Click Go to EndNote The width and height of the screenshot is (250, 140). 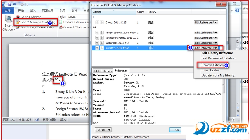point(28,17)
